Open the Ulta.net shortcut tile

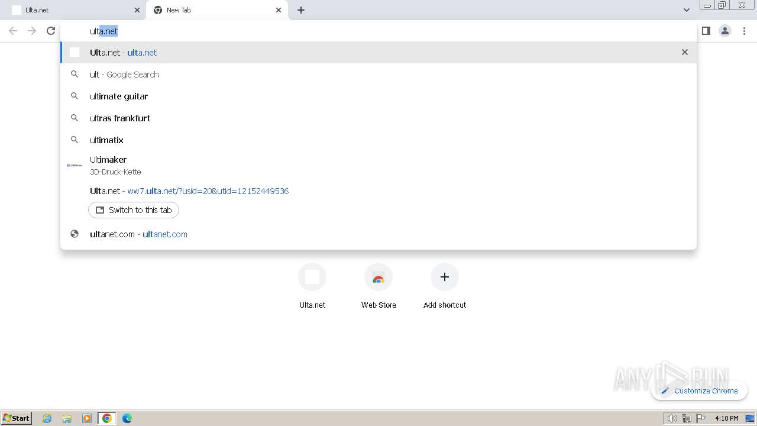click(x=312, y=286)
